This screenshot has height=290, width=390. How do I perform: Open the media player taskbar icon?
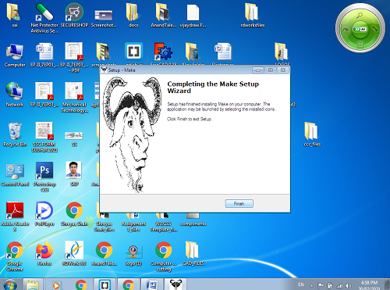(56, 285)
